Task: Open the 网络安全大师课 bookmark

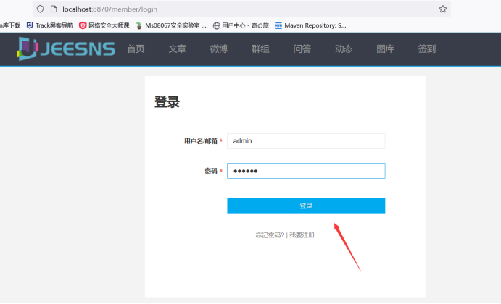Action: click(x=104, y=25)
